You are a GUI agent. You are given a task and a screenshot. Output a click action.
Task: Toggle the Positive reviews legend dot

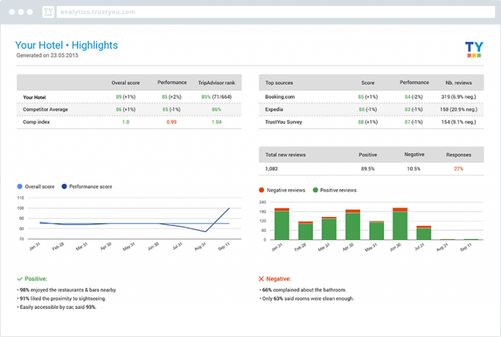316,190
